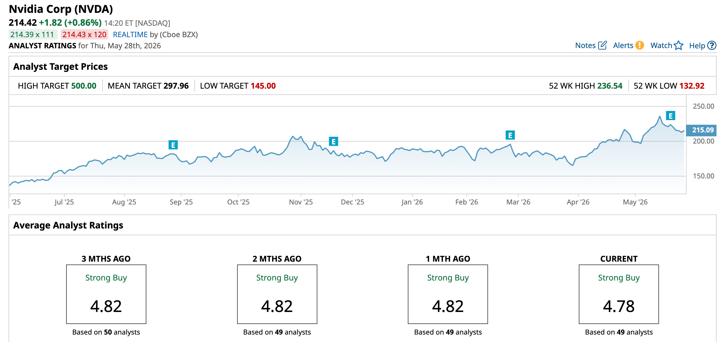Open the Help link
This screenshot has width=720, height=342.
point(697,45)
